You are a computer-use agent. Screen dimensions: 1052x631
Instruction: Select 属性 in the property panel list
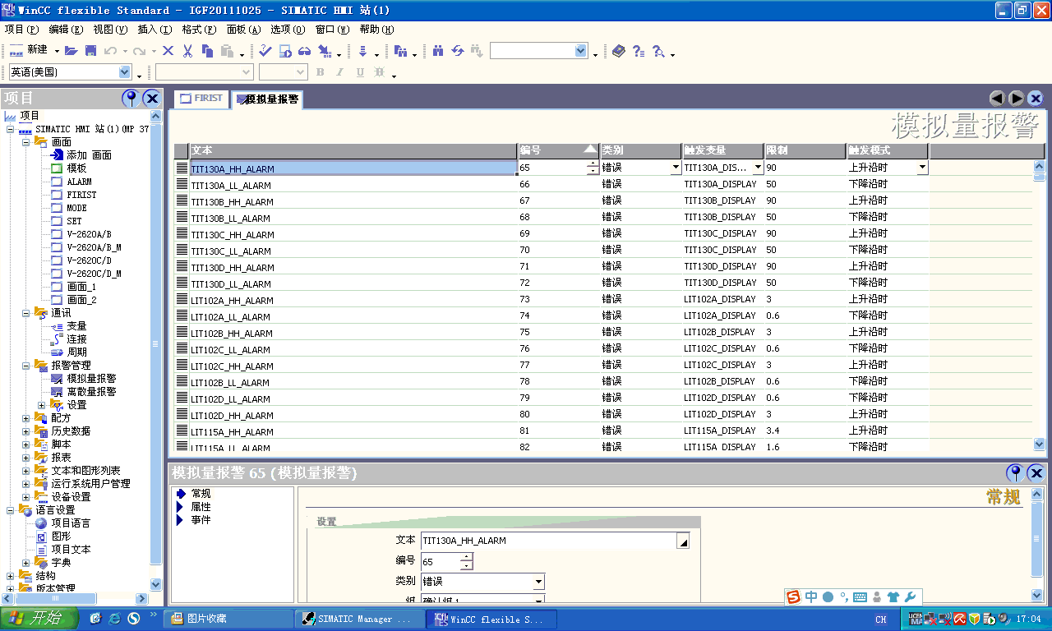click(x=201, y=507)
